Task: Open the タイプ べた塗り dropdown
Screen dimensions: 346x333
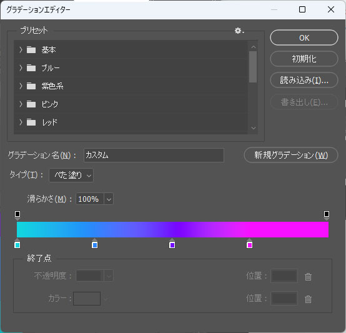Action: click(71, 176)
